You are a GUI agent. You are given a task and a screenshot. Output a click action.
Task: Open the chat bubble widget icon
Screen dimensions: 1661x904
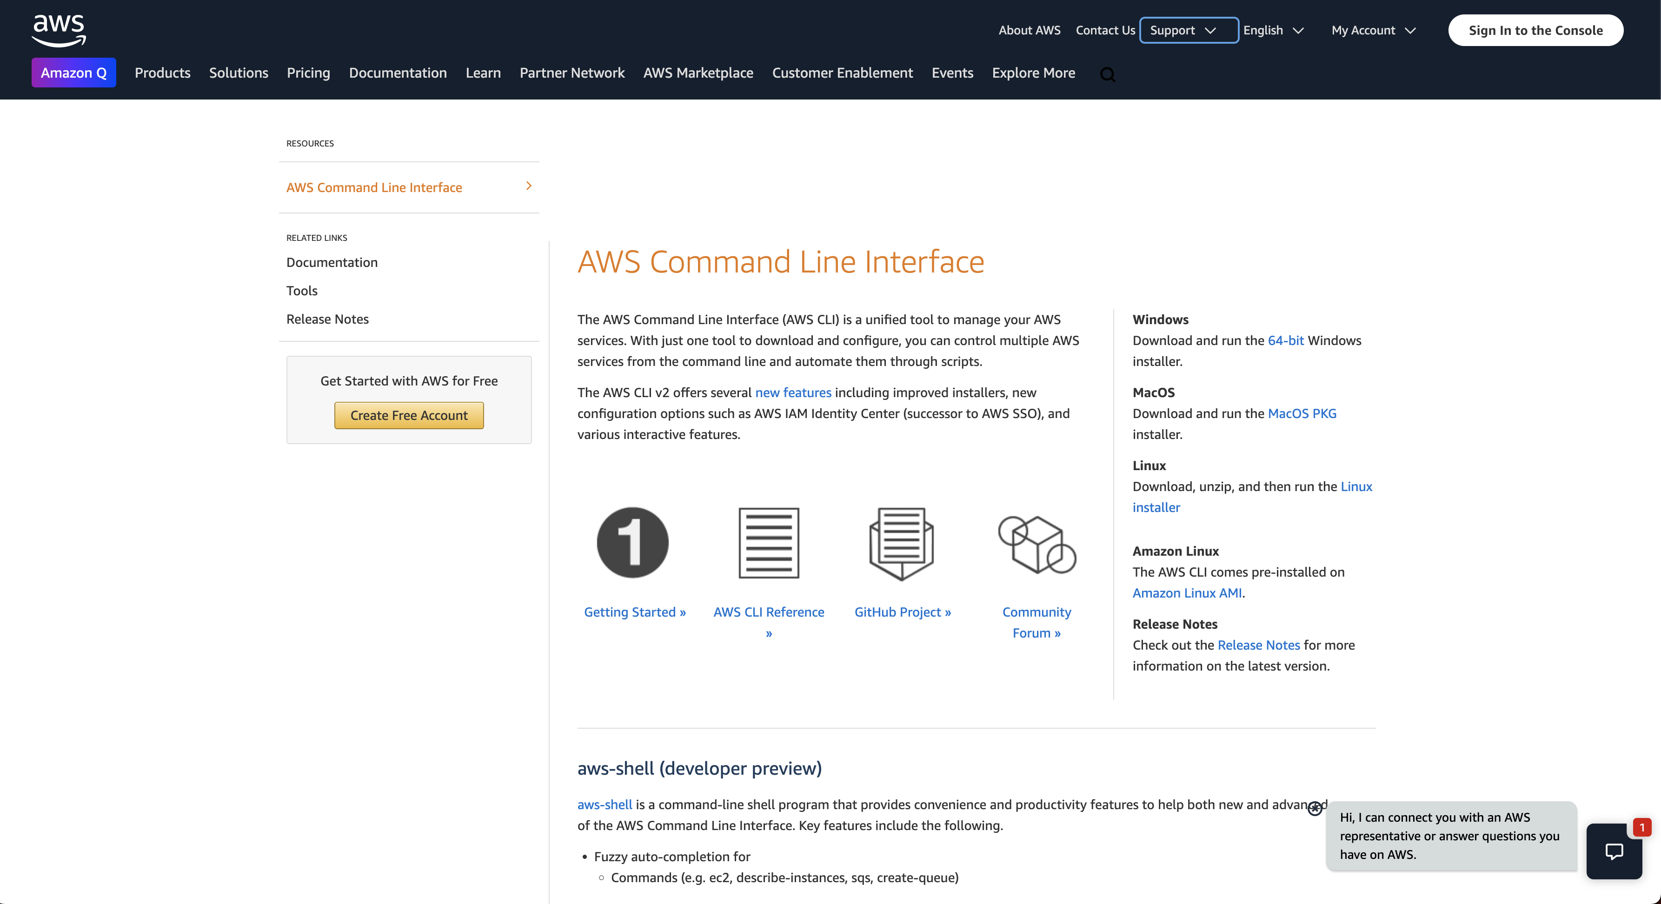[1614, 851]
